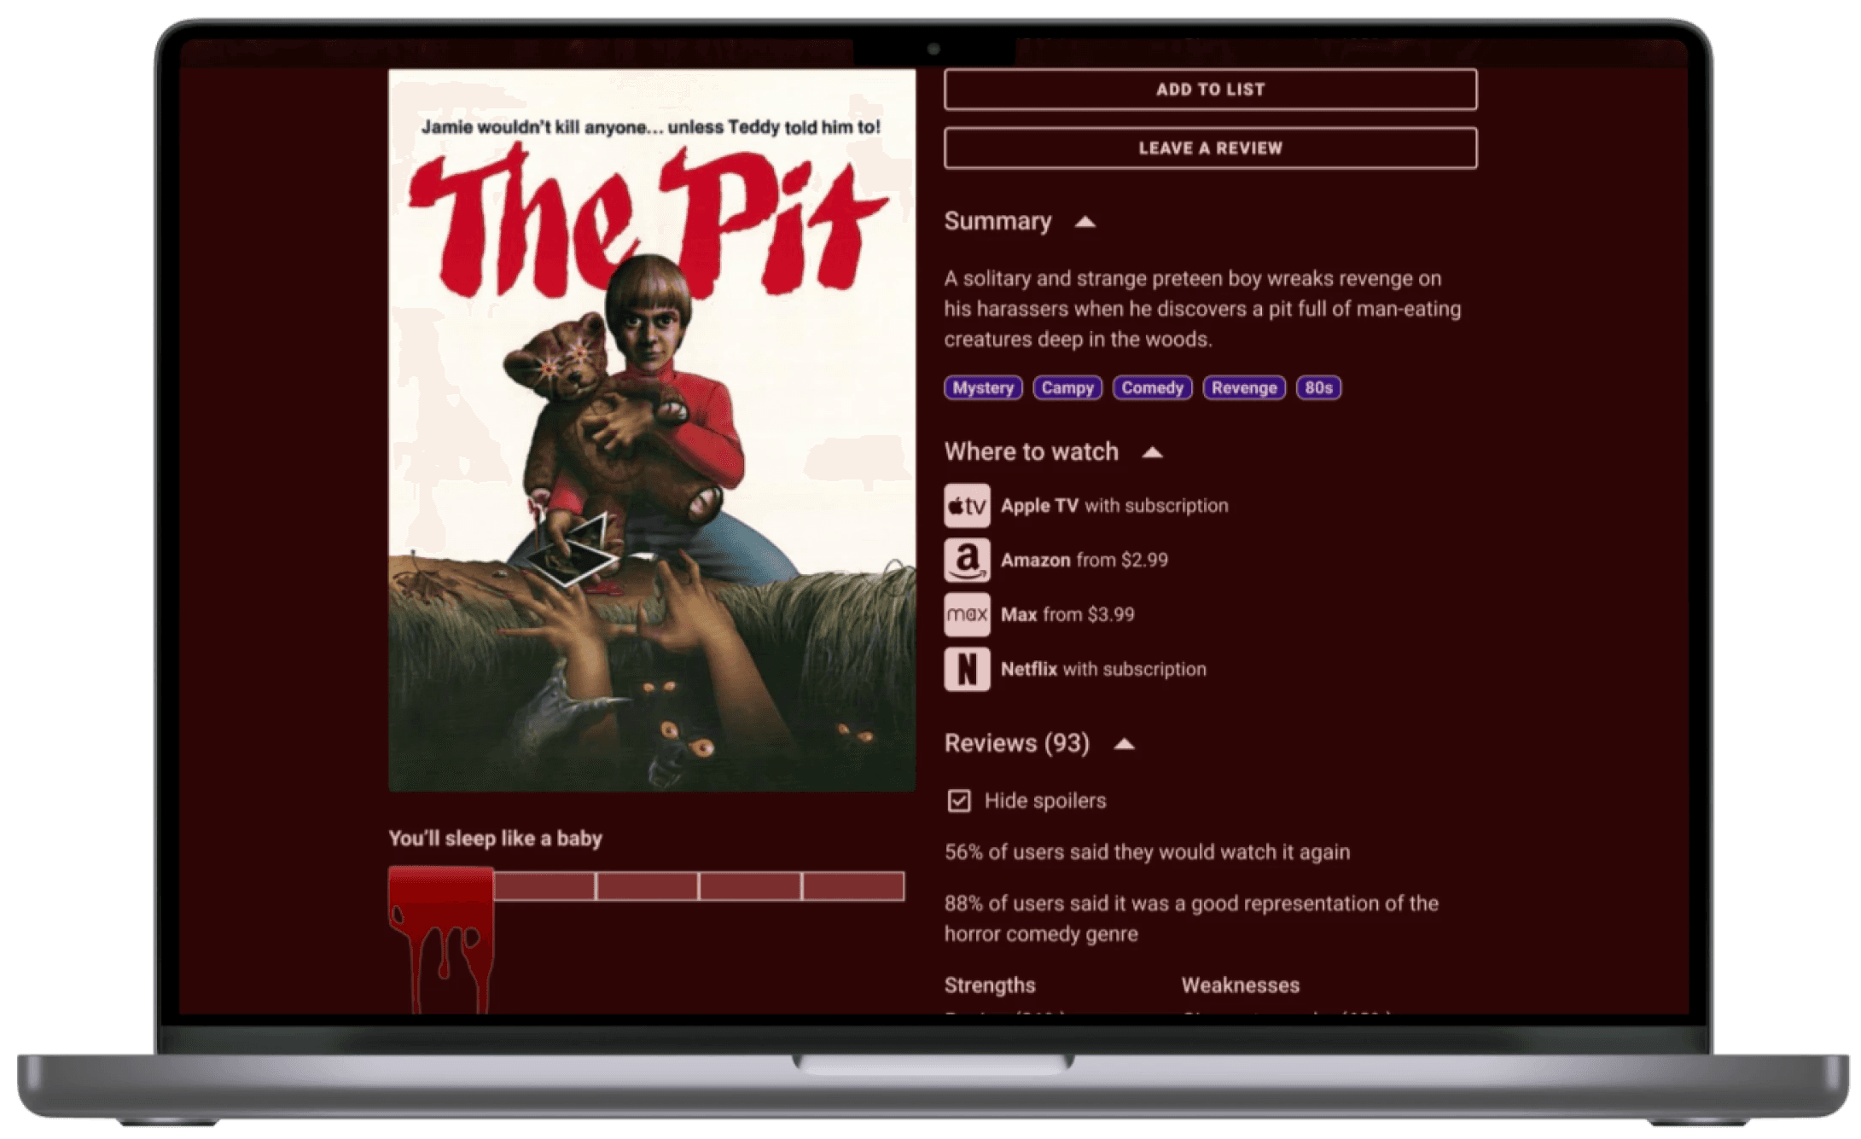Image resolution: width=1861 pixels, height=1139 pixels.
Task: Toggle the Hide spoilers checkbox
Action: point(958,799)
